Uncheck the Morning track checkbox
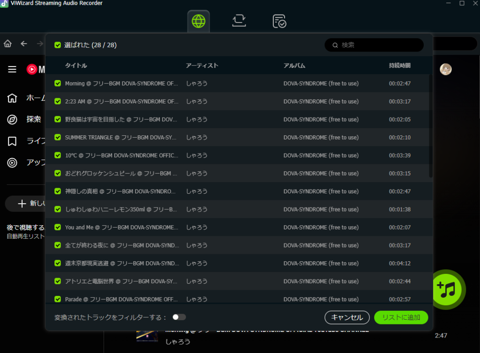Screen dimensions: 480x353 58,84
